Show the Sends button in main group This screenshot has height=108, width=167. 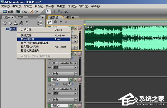coord(61,22)
